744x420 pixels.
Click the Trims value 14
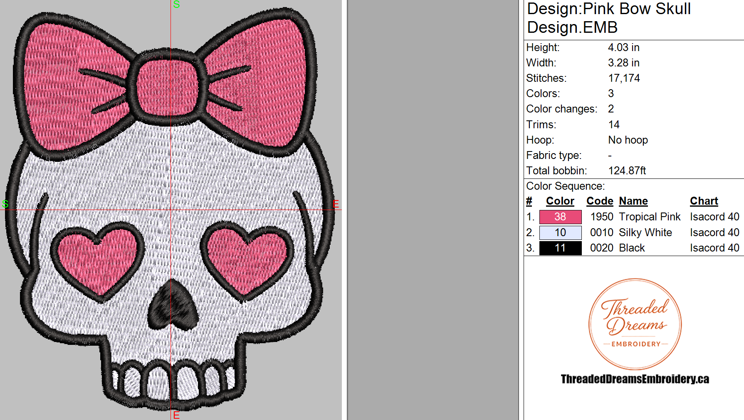pyautogui.click(x=614, y=125)
